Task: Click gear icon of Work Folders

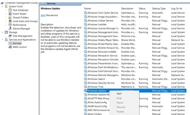Action: [85, 114]
